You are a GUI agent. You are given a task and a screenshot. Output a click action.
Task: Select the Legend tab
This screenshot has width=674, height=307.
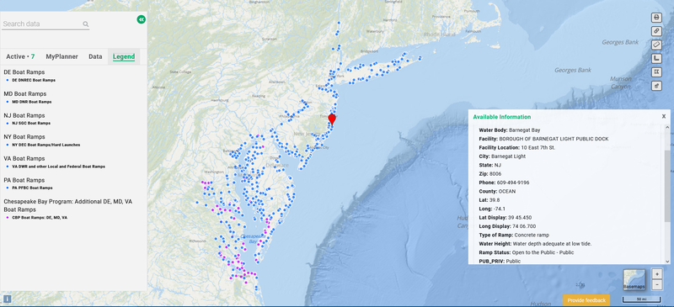124,56
